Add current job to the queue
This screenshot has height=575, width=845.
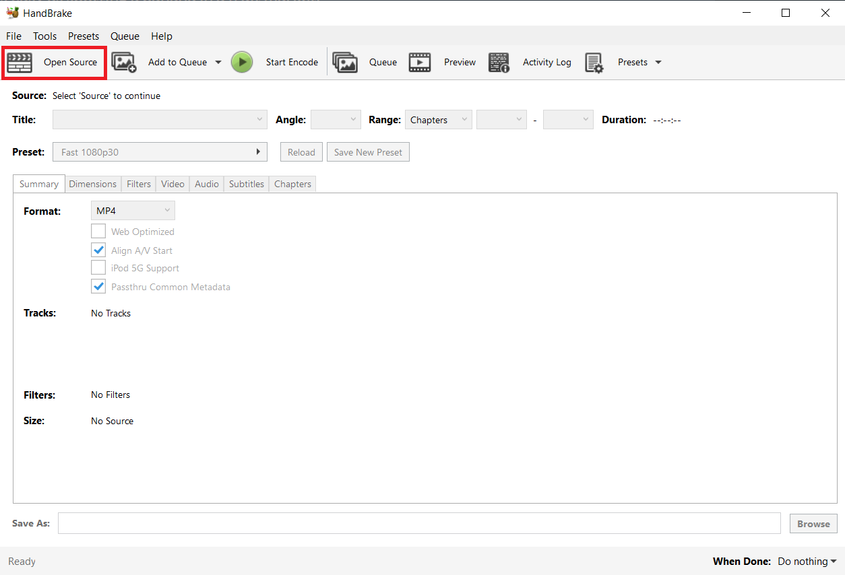pyautogui.click(x=177, y=62)
